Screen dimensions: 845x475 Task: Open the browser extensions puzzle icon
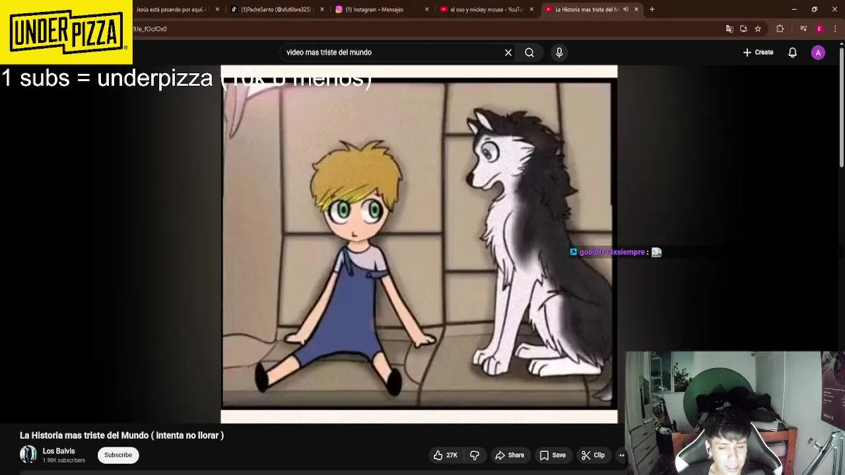pos(780,29)
